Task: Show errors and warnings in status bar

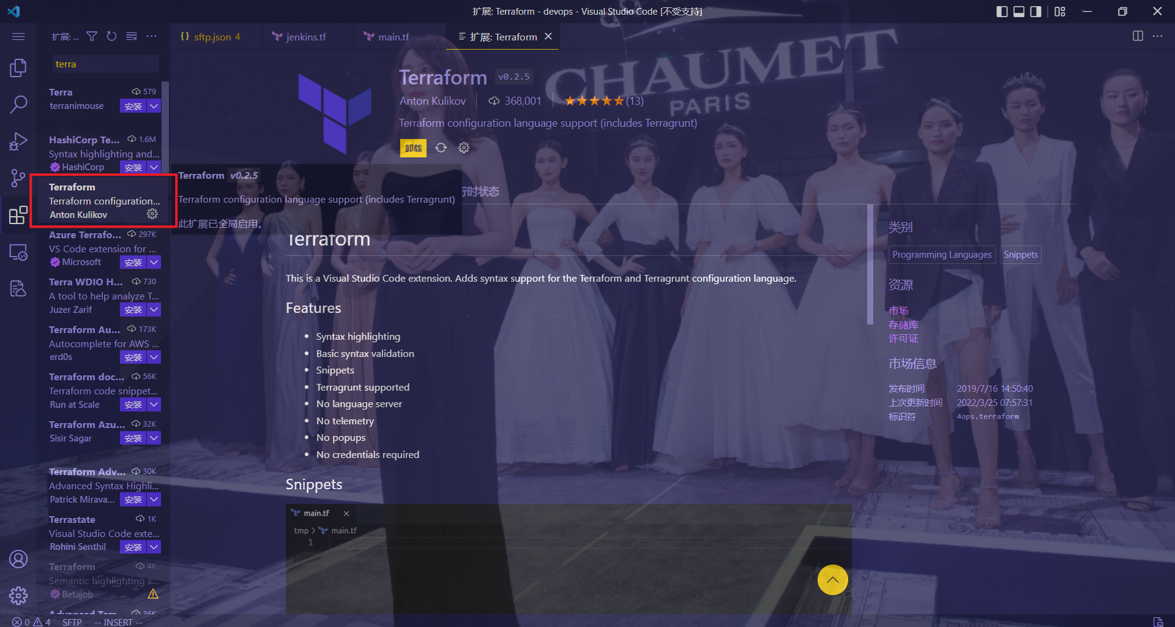Action: click(x=31, y=622)
